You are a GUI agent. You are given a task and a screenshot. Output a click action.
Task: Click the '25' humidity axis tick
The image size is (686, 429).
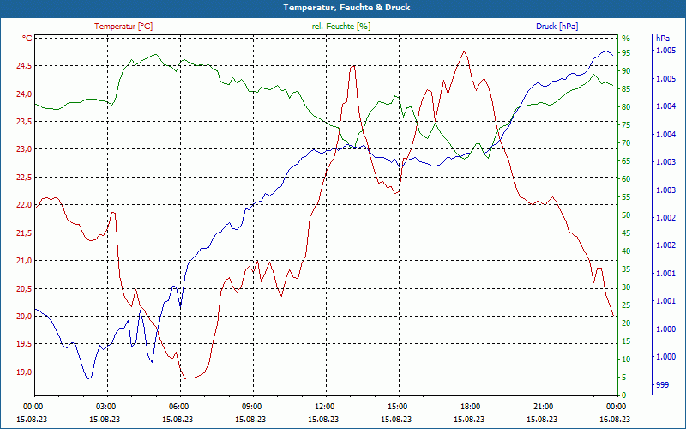click(x=626, y=305)
